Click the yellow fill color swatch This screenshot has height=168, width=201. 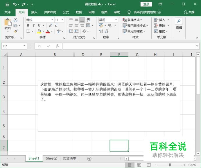pos(39,31)
